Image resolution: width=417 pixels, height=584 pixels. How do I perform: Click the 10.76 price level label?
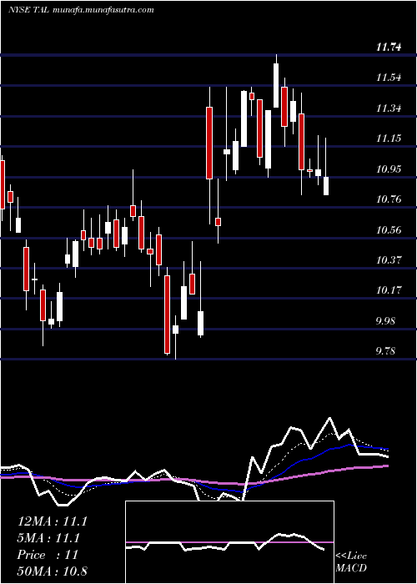coord(389,199)
